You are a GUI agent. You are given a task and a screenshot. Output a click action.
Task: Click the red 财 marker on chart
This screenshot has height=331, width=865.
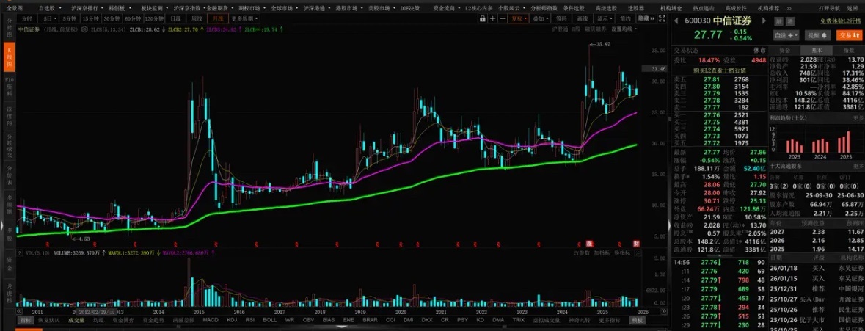[636, 243]
